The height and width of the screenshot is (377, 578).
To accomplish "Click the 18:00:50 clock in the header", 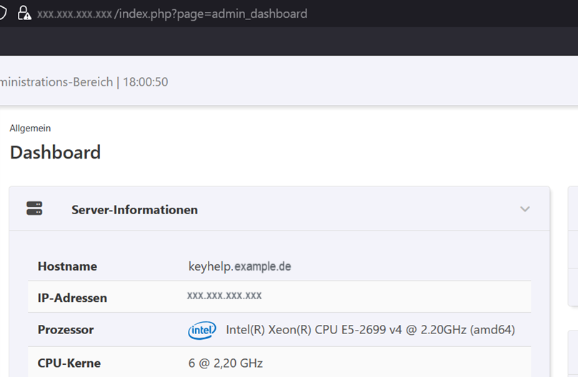I will (x=146, y=82).
